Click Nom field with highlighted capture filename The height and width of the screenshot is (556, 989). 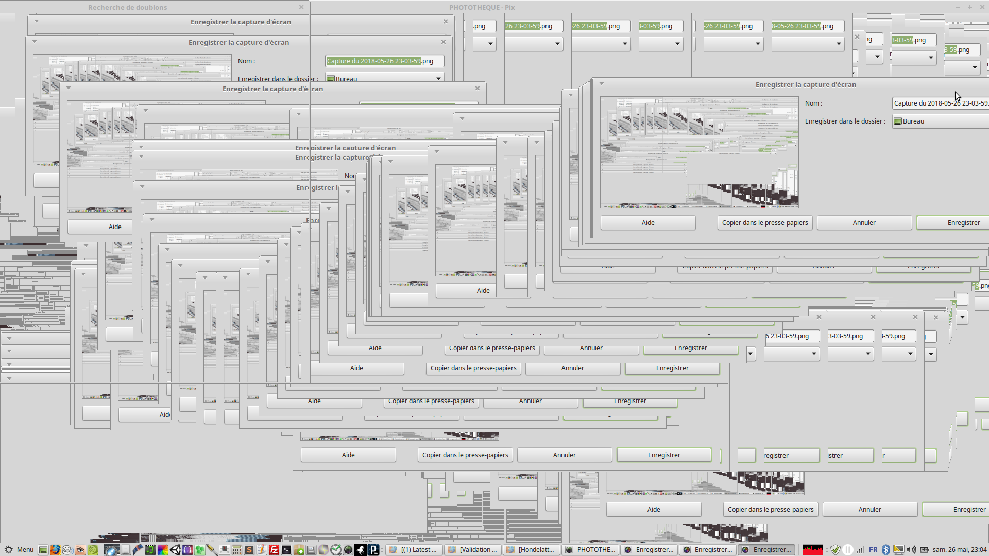(384, 61)
